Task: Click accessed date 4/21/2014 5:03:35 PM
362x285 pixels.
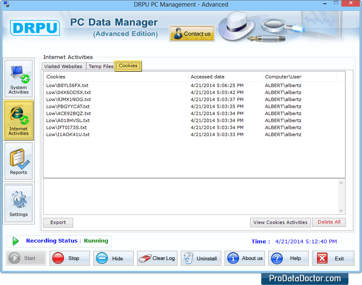Action: (x=217, y=106)
